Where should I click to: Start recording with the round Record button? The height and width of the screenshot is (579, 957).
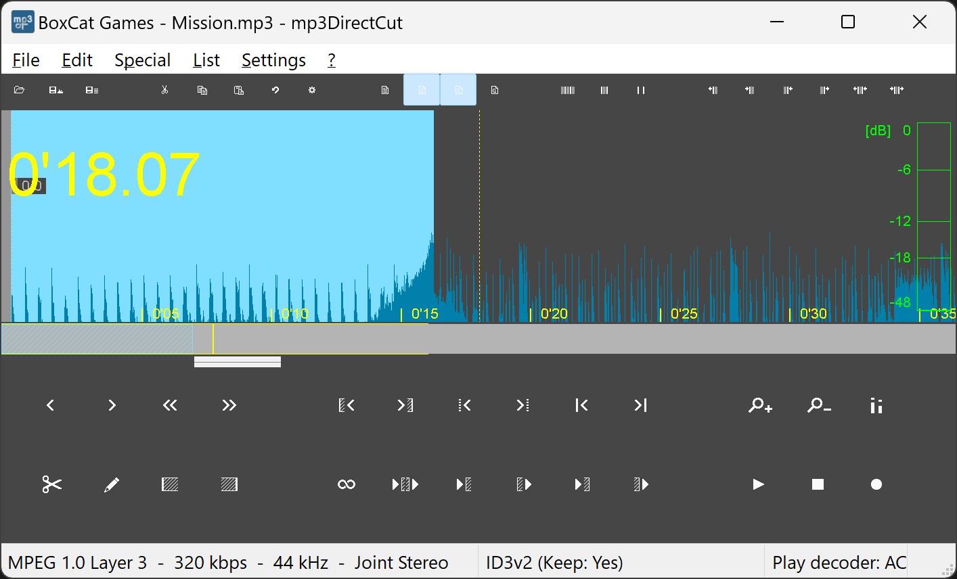pyautogui.click(x=876, y=484)
